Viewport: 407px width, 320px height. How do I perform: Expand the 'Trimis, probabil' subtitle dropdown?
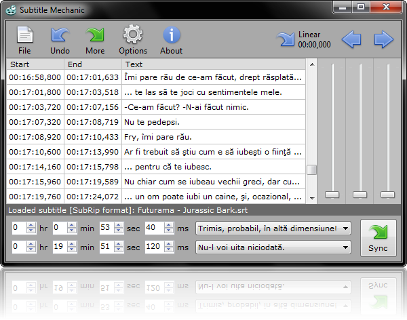tap(345, 228)
